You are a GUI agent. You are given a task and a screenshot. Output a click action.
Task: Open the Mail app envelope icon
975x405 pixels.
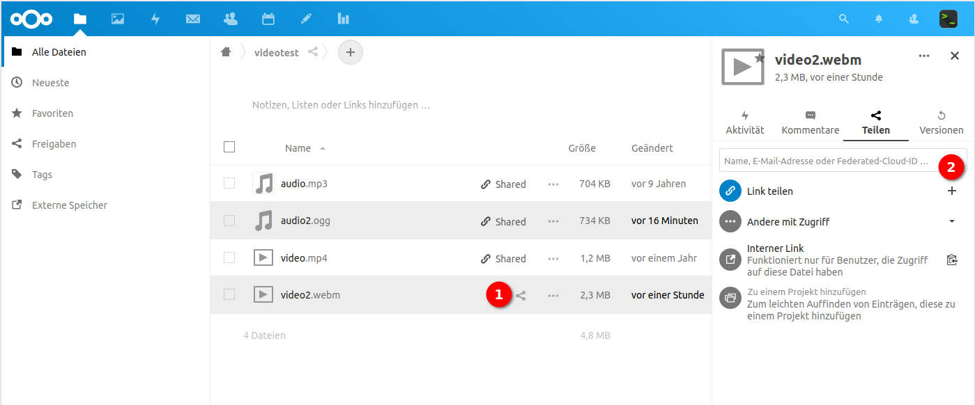click(193, 19)
